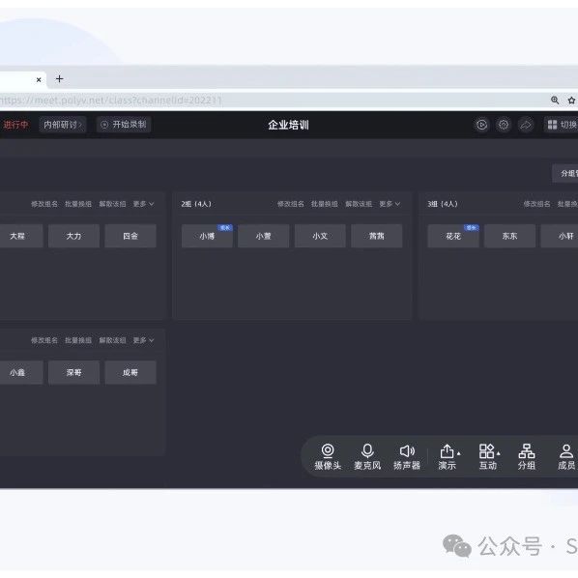578x578 pixels.
Task: Click 批量换组 for the group with 深哥
Action: pos(78,340)
